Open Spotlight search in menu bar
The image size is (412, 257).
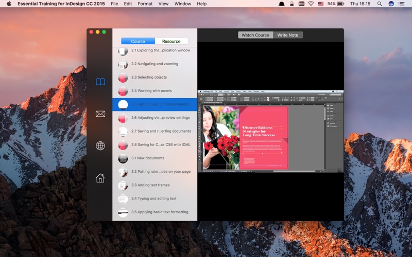coord(380,4)
